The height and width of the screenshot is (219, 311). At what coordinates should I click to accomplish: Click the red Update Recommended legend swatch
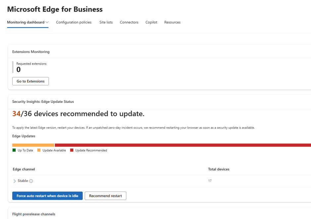[72, 150]
